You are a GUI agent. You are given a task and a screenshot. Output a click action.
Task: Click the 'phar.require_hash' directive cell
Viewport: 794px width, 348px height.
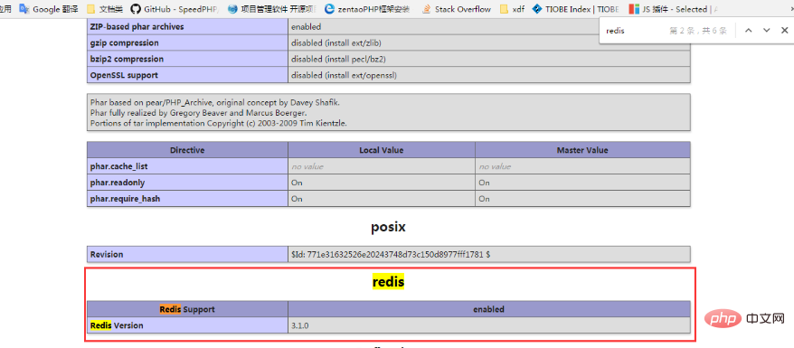pyautogui.click(x=187, y=199)
